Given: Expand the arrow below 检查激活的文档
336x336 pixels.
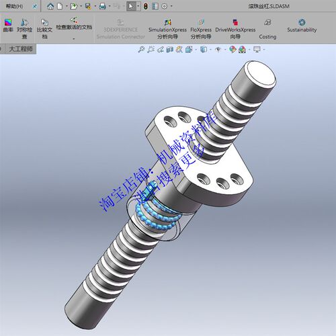Looking at the screenshot, I should tap(74, 39).
